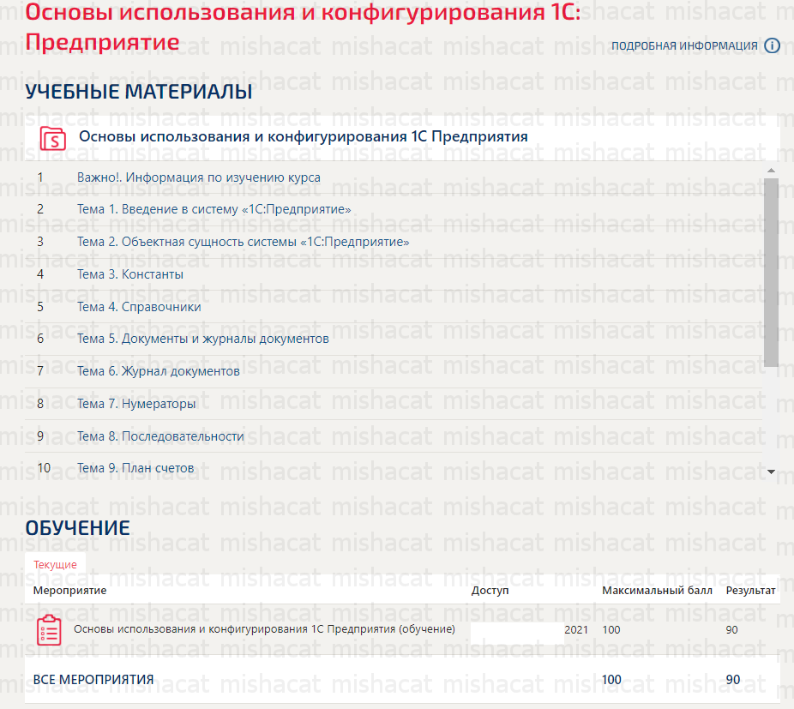
Task: View "Тема 8. Последовательности" lesson
Action: click(160, 436)
